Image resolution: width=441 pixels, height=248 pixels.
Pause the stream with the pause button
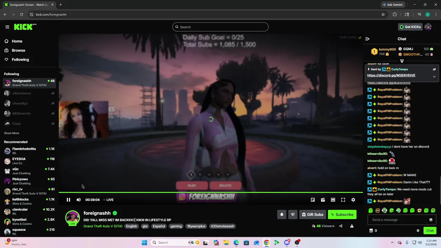(x=68, y=200)
